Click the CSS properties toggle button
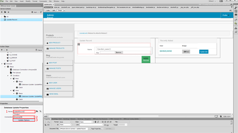Viewport: 238px width, 133px height. pyautogui.click(x=47, y=125)
